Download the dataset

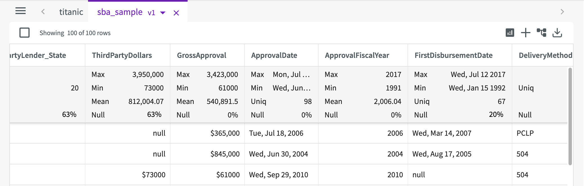pyautogui.click(x=557, y=33)
